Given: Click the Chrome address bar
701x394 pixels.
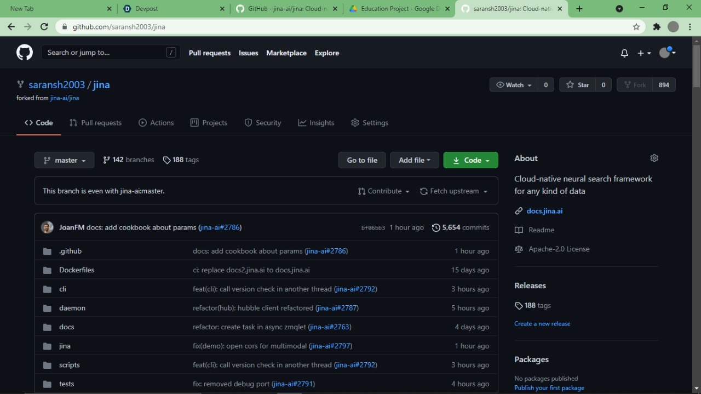Looking at the screenshot, I should [350, 26].
